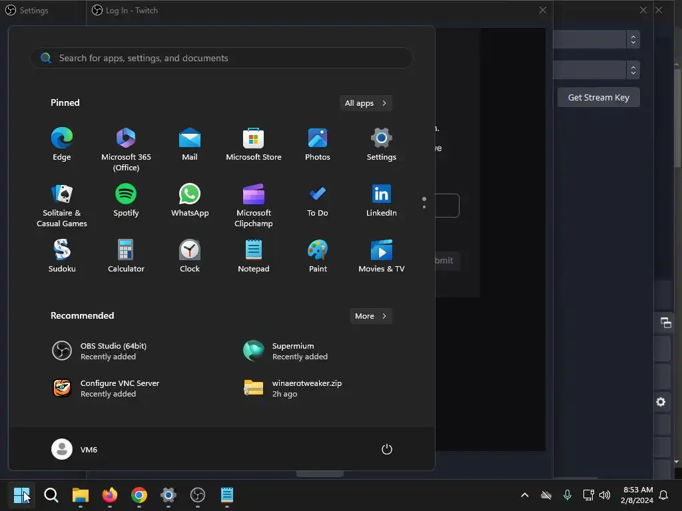Viewport: 682px width, 511px height.
Task: Launch Solitaire & Casual Games
Action: click(62, 206)
